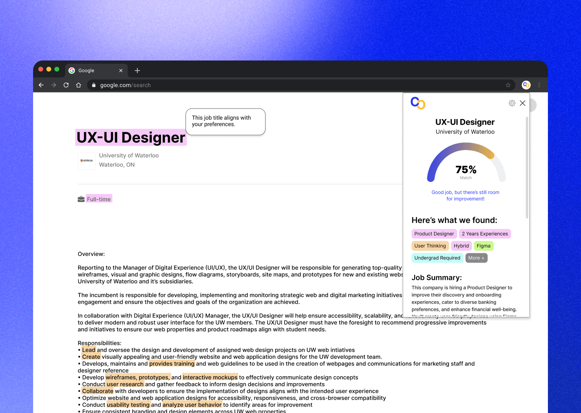Click the Good job improvement message
Screen dimensions: 581x413
[465, 196]
